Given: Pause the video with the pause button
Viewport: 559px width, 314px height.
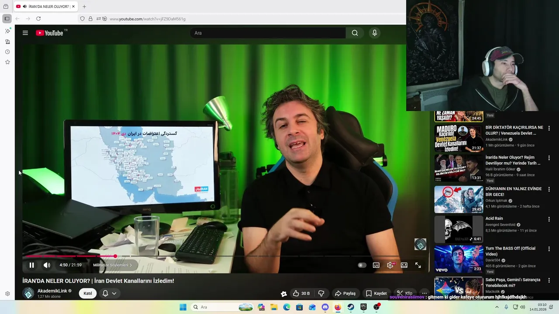Looking at the screenshot, I should [x=31, y=265].
